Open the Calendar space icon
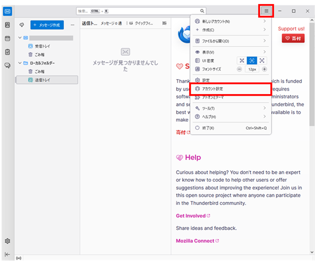This screenshot has width=316, height=263. 8,38
